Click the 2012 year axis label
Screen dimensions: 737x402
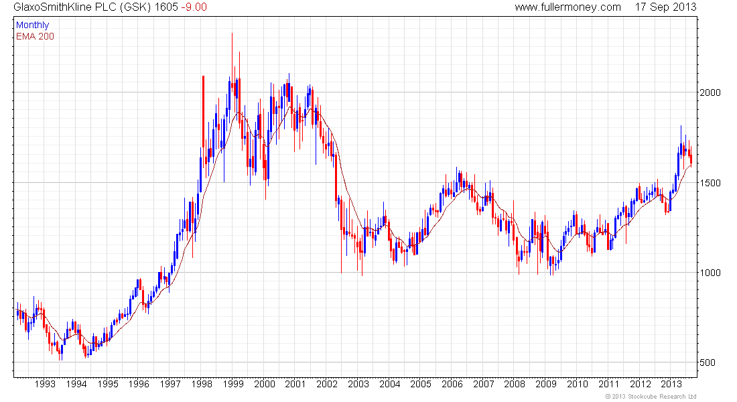[x=640, y=384]
